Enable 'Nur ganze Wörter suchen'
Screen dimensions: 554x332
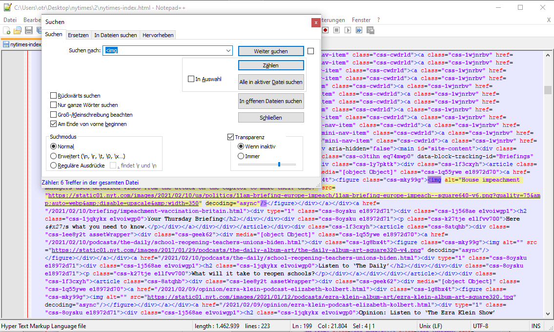(x=53, y=105)
